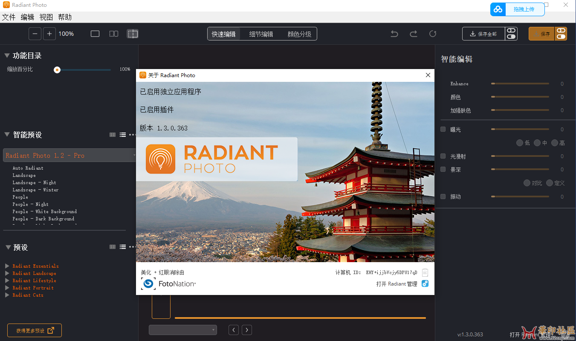Click the undo arrow icon
The image size is (576, 341).
coord(394,34)
